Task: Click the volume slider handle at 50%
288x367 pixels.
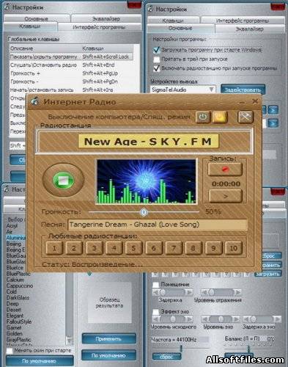Action: (144, 212)
